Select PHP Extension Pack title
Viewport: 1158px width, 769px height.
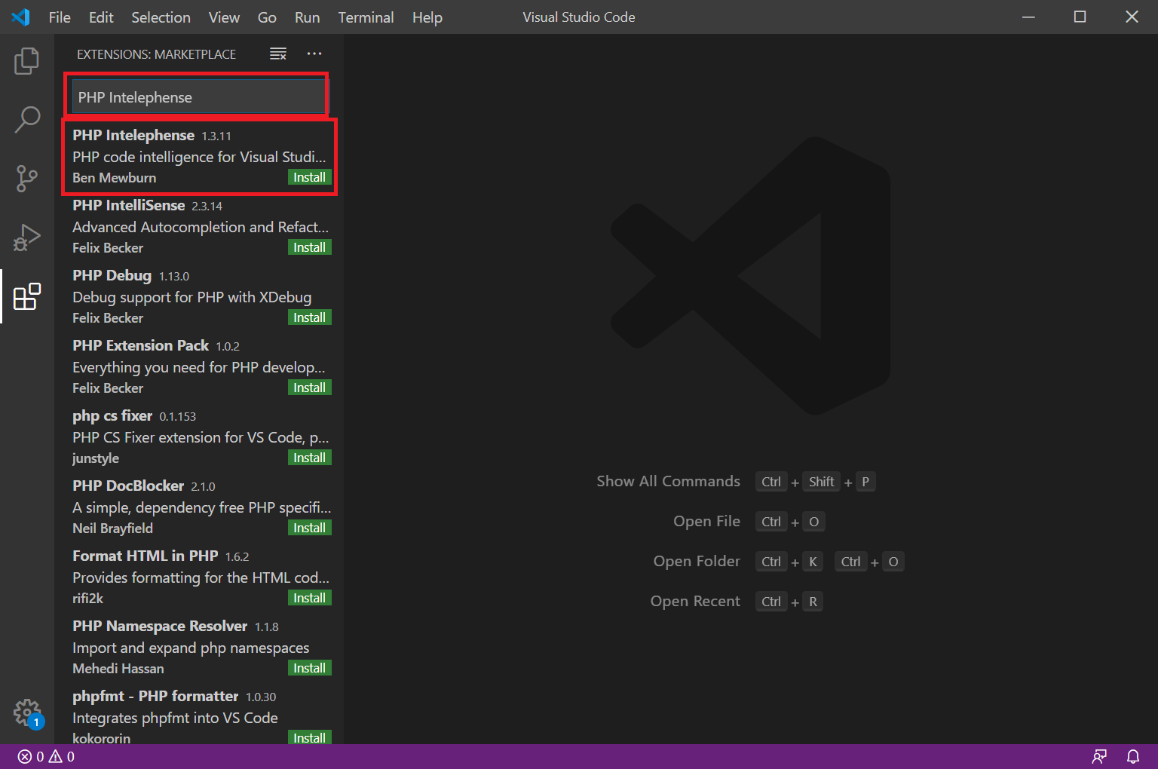(141, 345)
